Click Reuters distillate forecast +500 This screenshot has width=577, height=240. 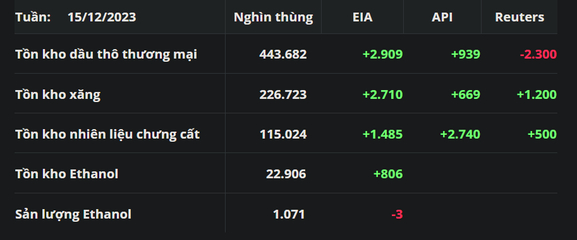coord(542,134)
